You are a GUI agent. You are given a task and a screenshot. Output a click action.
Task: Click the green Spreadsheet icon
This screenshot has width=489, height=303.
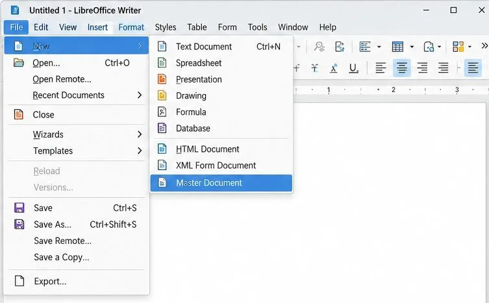click(x=162, y=63)
